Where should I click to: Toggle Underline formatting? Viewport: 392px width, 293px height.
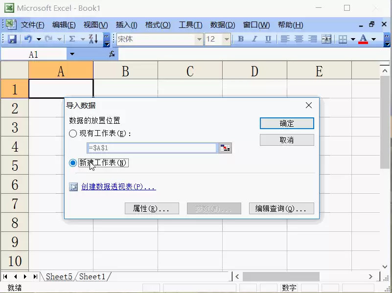(x=268, y=39)
